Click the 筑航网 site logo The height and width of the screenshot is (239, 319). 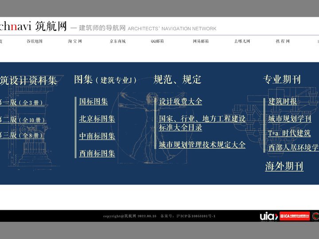pos(33,26)
